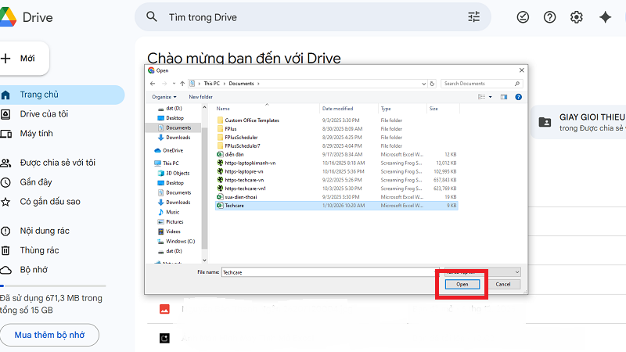Go to Thùng rác in Drive sidebar

40,250
